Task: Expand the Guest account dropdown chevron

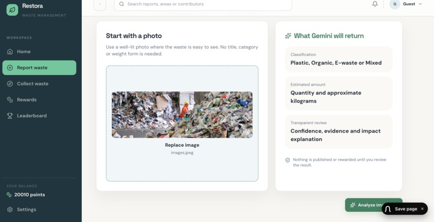Action: (x=420, y=4)
